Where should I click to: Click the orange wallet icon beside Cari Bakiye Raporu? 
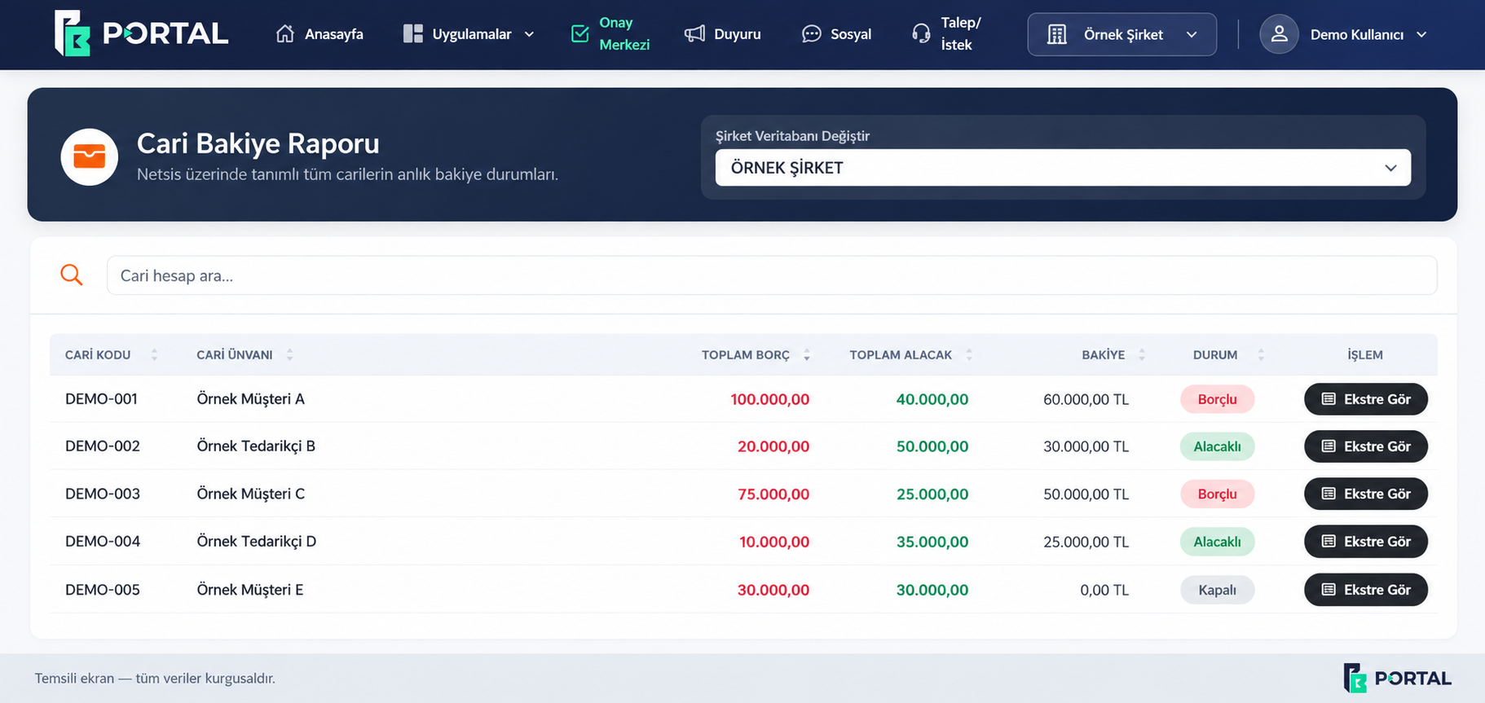(90, 156)
